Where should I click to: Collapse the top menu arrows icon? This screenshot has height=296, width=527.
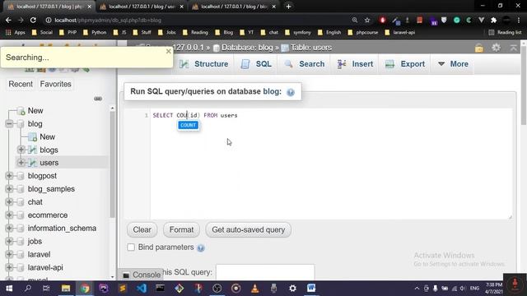coord(514,48)
